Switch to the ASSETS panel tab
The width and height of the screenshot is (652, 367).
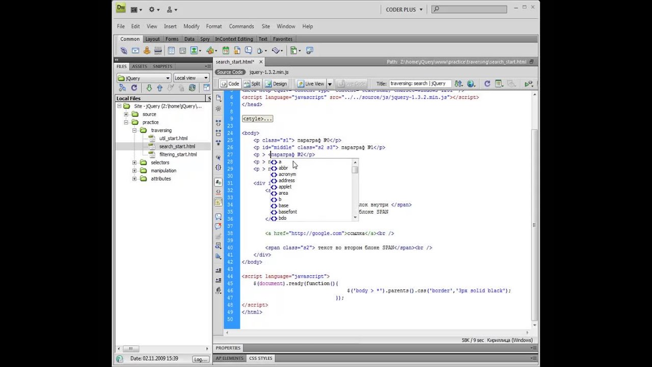click(139, 66)
